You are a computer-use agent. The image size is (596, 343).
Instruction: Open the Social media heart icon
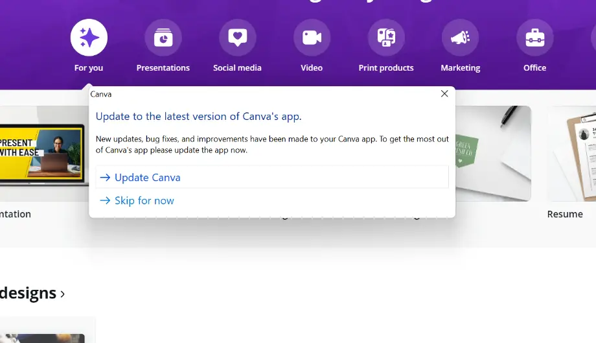[238, 38]
